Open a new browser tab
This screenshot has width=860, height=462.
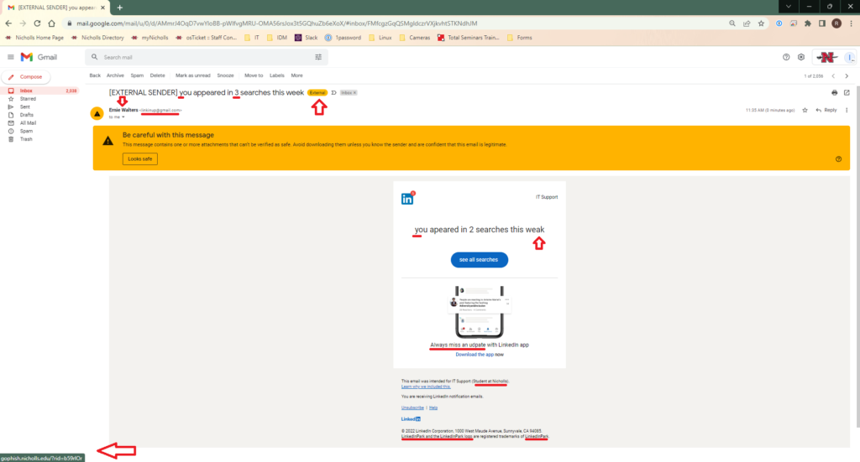(119, 8)
